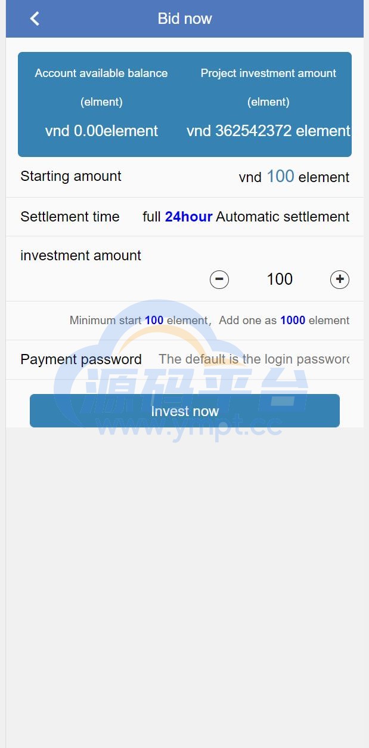Image resolution: width=369 pixels, height=748 pixels.
Task: Increase investment amount with plus icon
Action: click(x=340, y=279)
